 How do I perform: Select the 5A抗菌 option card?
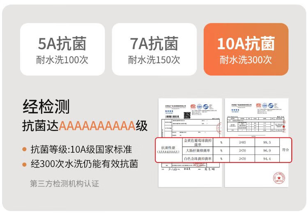(x=62, y=49)
